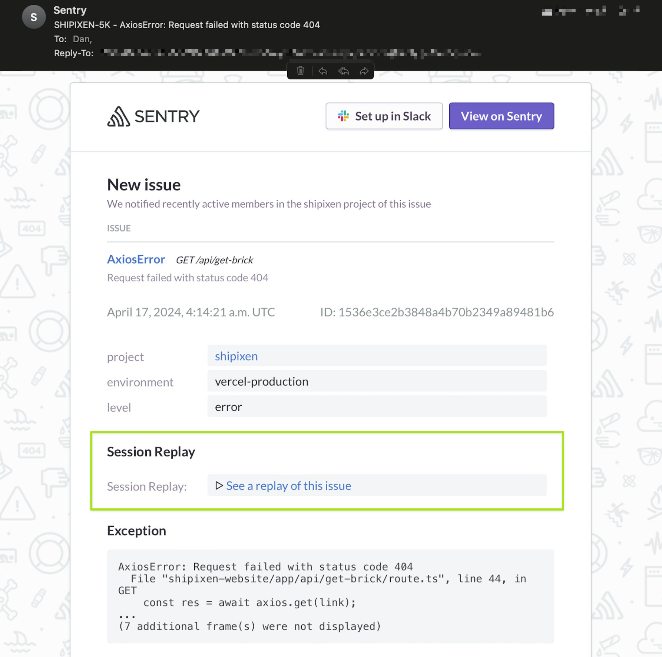Open 'See a replay of this issue'
662x657 pixels.
point(288,486)
